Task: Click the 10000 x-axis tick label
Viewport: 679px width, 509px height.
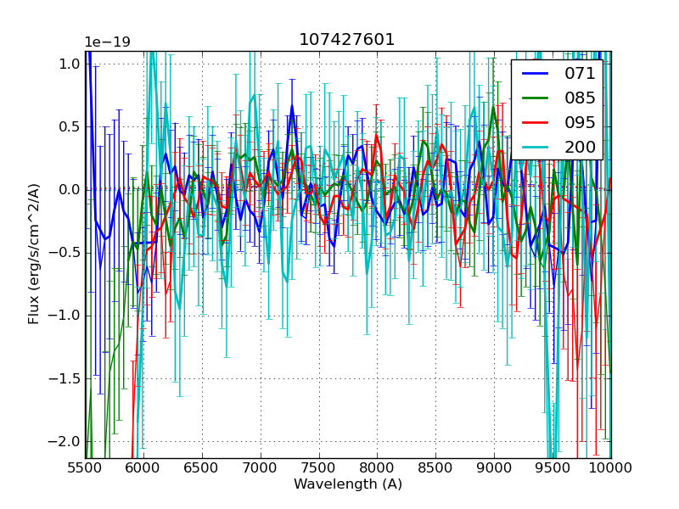Action: (611, 467)
